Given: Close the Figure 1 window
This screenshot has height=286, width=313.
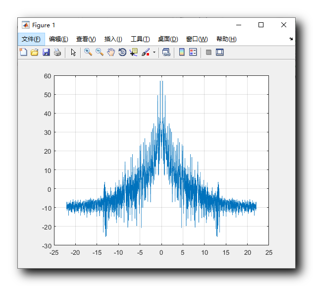Looking at the screenshot, I should pos(284,25).
